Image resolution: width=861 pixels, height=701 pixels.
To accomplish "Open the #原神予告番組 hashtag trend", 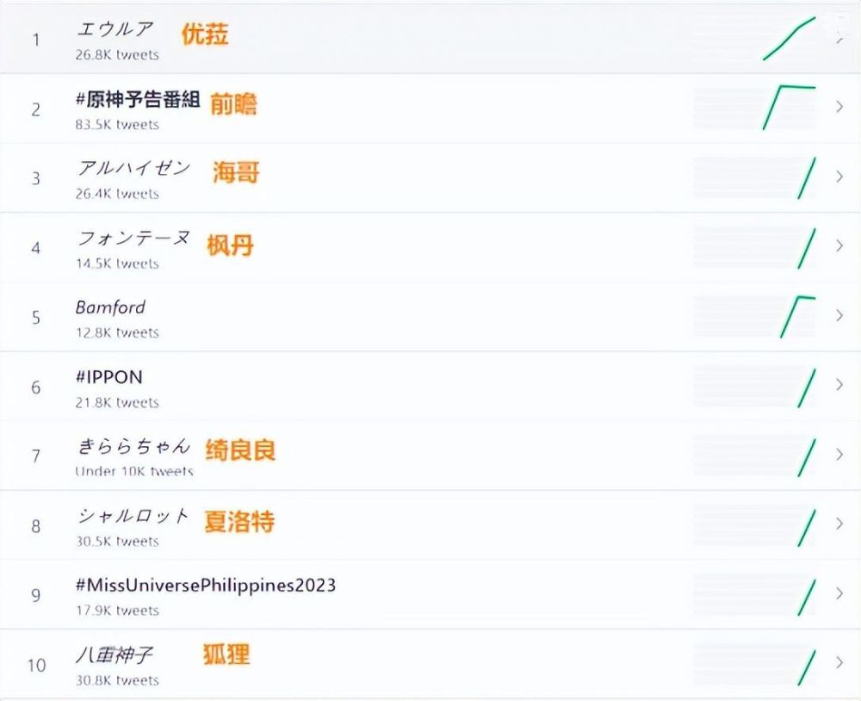I will (138, 100).
